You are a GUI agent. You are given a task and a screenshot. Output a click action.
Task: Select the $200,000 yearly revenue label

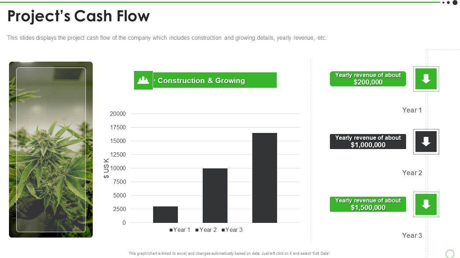[x=368, y=79]
